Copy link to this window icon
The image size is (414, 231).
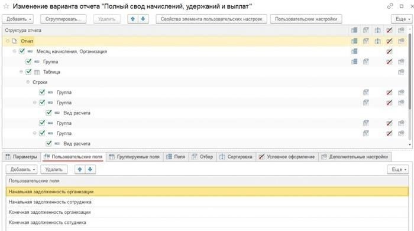pos(390,6)
